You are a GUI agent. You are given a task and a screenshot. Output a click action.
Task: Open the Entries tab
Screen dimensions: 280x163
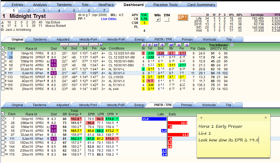[x=17, y=5]
